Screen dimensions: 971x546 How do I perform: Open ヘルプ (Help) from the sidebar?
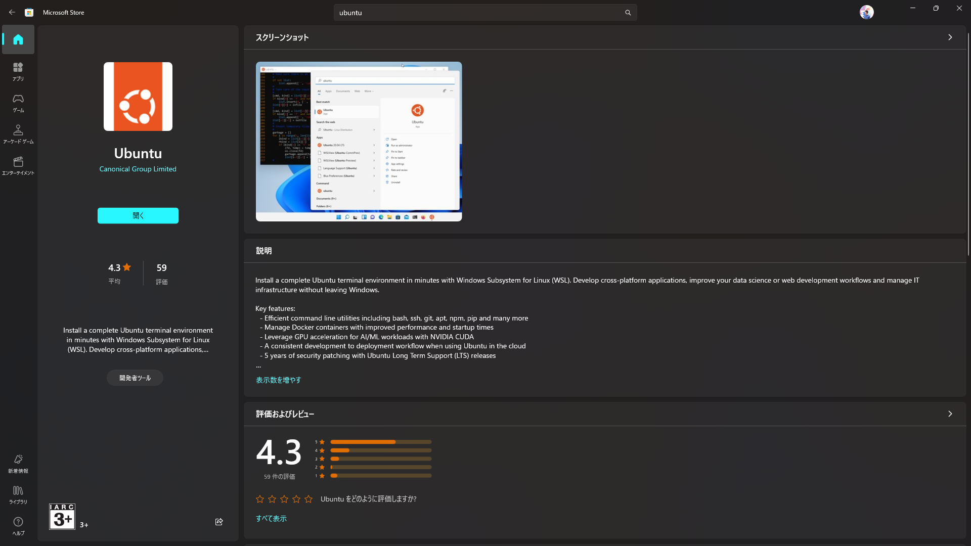click(18, 526)
